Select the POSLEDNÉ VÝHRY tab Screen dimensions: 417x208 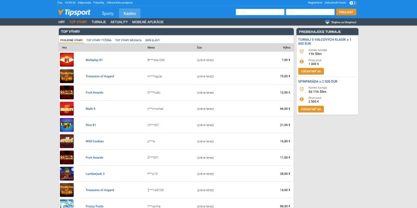pyautogui.click(x=71, y=41)
